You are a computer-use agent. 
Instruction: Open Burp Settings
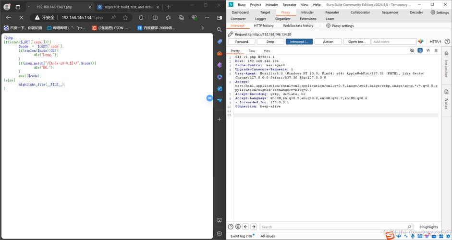[440, 12]
